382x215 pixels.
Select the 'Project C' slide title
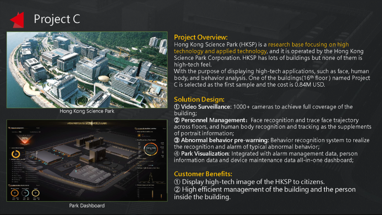click(57, 19)
